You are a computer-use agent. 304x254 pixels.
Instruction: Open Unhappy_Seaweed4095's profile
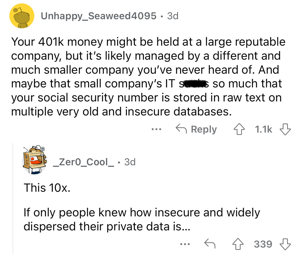(99, 15)
